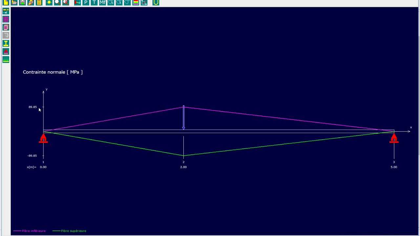Click the x(m)= label
Image resolution: width=420 pixels, height=236 pixels.
click(31, 167)
